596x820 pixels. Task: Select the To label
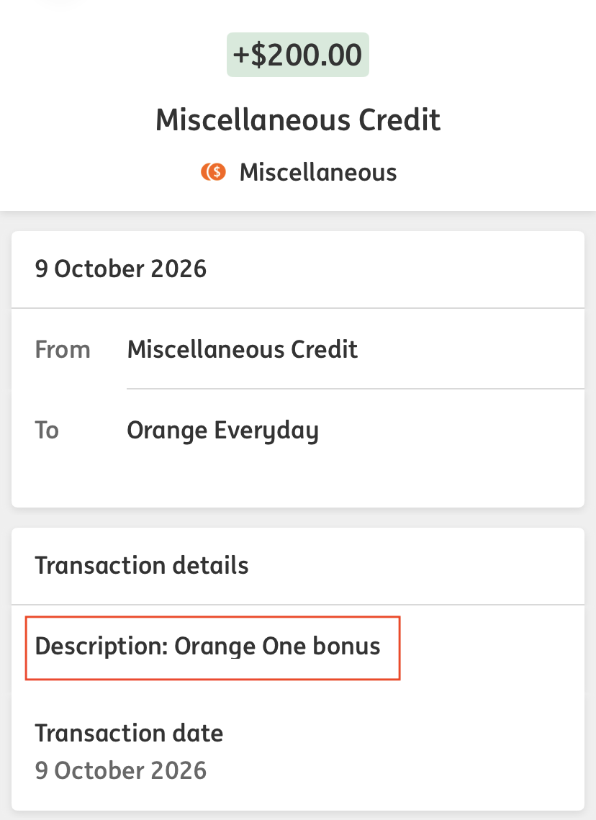point(47,431)
